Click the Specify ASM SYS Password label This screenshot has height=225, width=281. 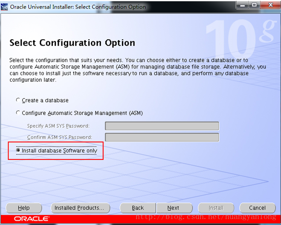click(58, 126)
